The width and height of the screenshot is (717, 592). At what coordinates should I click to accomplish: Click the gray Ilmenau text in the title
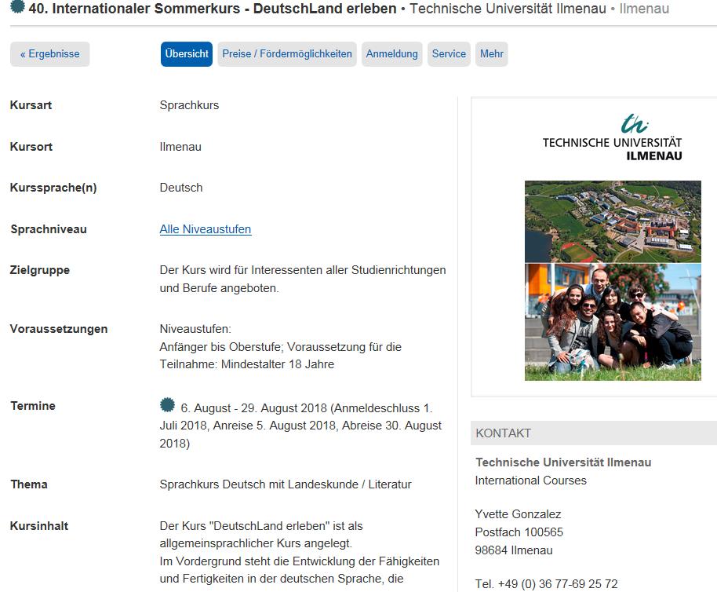coord(644,8)
